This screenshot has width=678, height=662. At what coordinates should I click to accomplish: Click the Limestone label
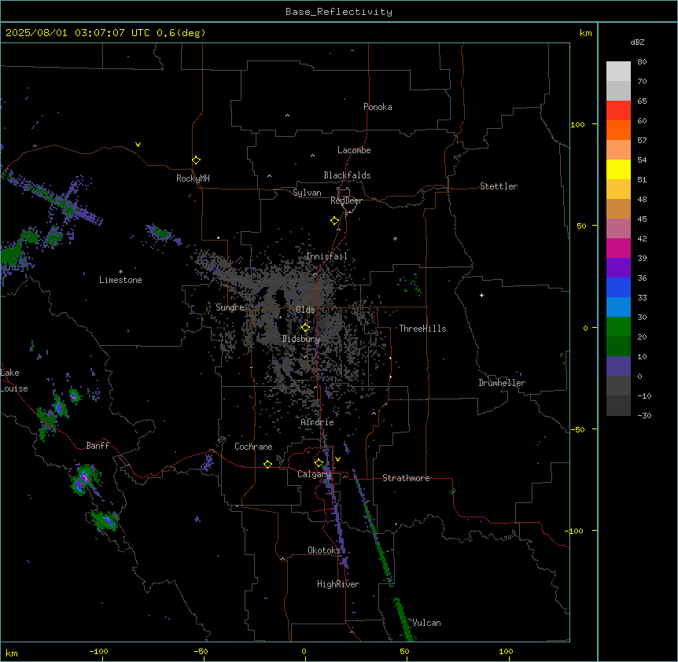(120, 280)
